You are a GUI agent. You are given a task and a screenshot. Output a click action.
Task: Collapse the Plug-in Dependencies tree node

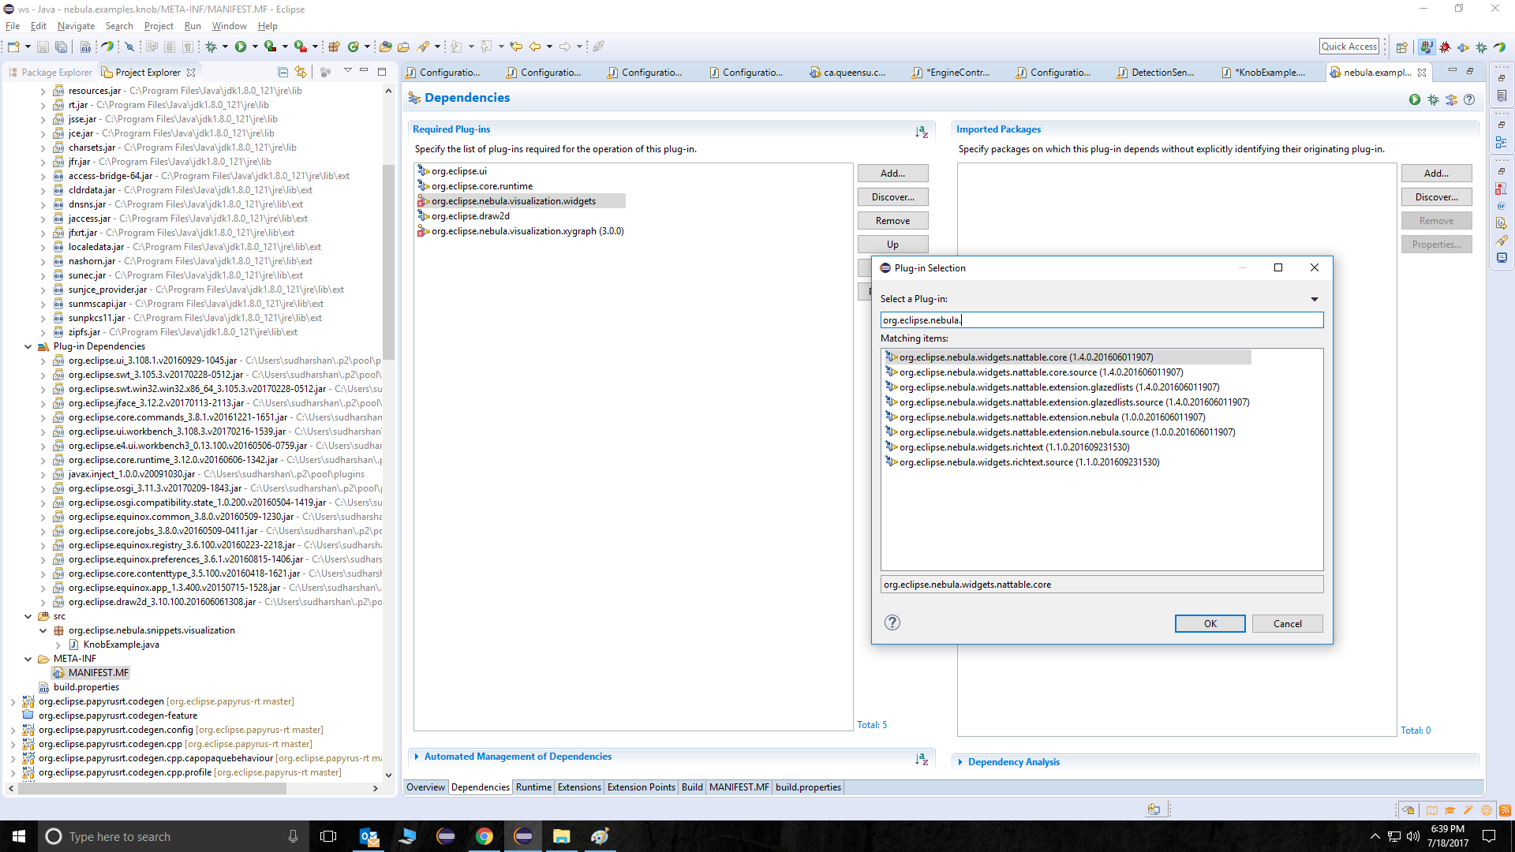28,346
